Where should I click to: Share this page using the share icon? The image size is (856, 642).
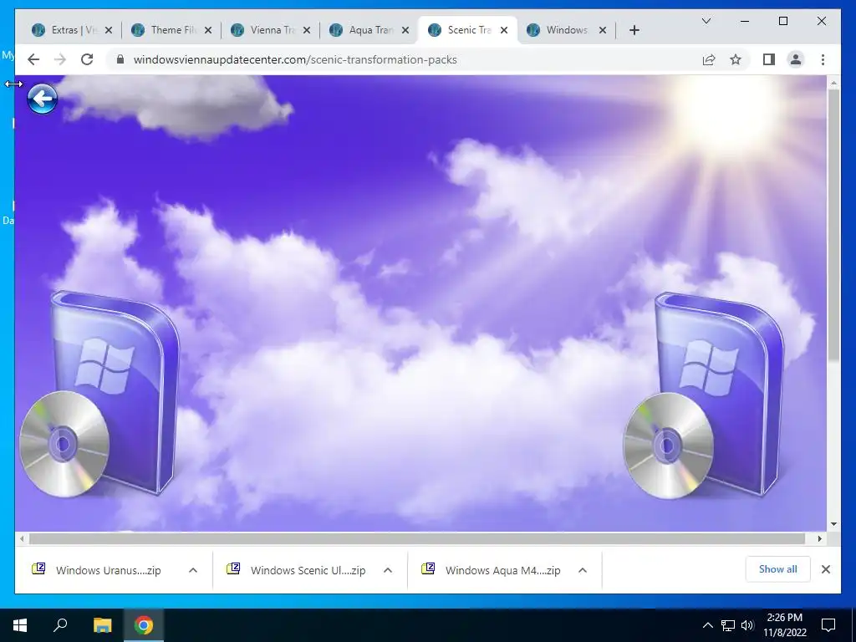click(x=709, y=59)
